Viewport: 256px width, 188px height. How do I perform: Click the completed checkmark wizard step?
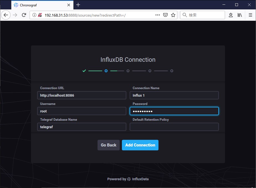tap(84, 71)
